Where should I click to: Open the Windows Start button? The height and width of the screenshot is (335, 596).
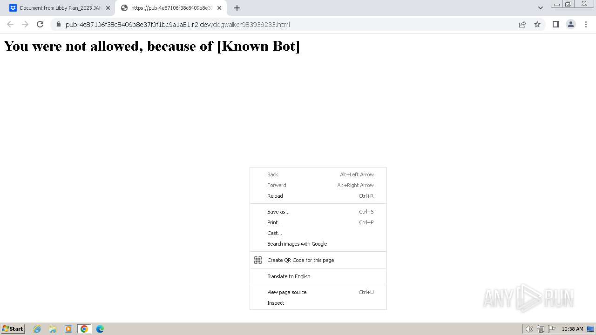coord(13,328)
